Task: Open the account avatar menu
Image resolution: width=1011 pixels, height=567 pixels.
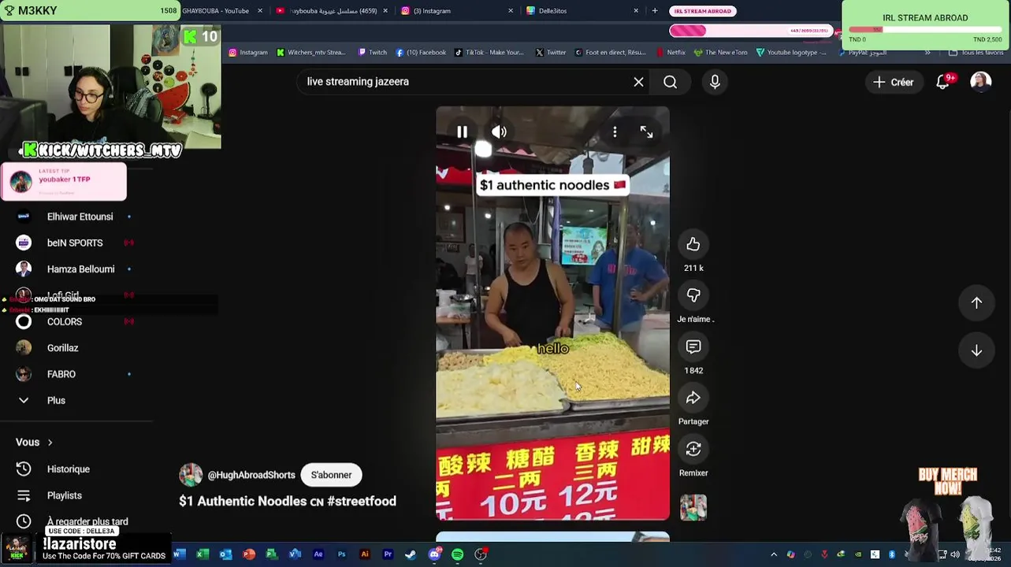Action: [x=981, y=82]
